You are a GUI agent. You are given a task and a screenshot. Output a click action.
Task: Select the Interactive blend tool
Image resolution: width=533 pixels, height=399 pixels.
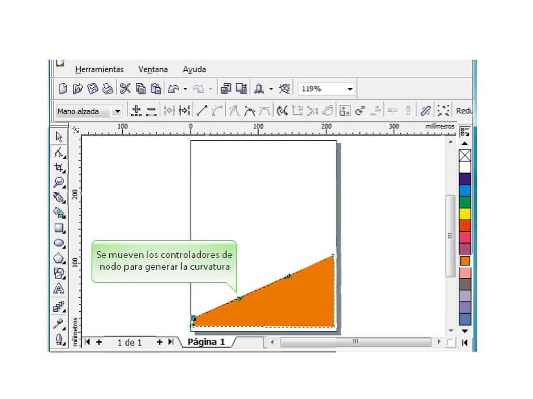coord(59,307)
